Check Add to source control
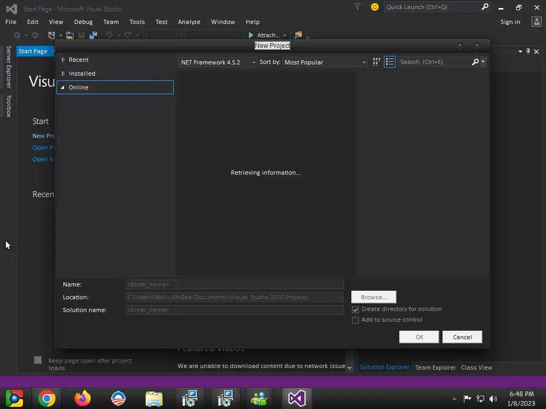Screen dimensions: 546x409 pos(355,320)
